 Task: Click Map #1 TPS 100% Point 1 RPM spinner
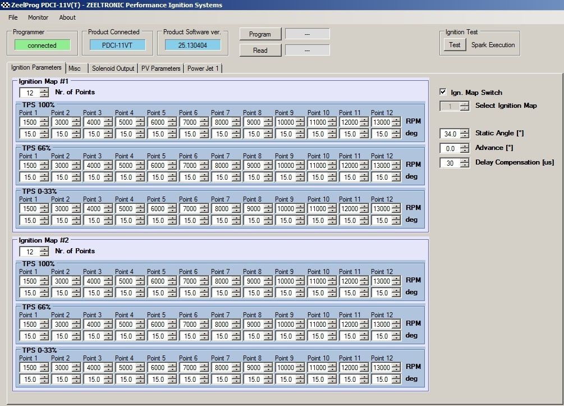click(x=44, y=122)
